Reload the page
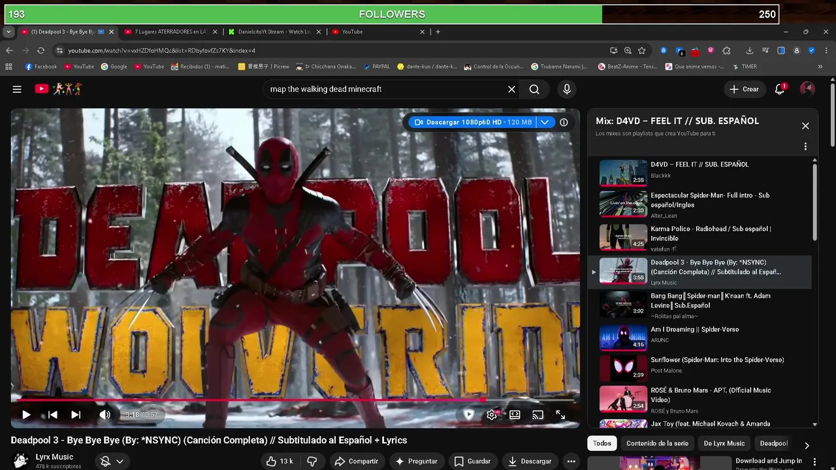The width and height of the screenshot is (836, 470). pyautogui.click(x=40, y=50)
